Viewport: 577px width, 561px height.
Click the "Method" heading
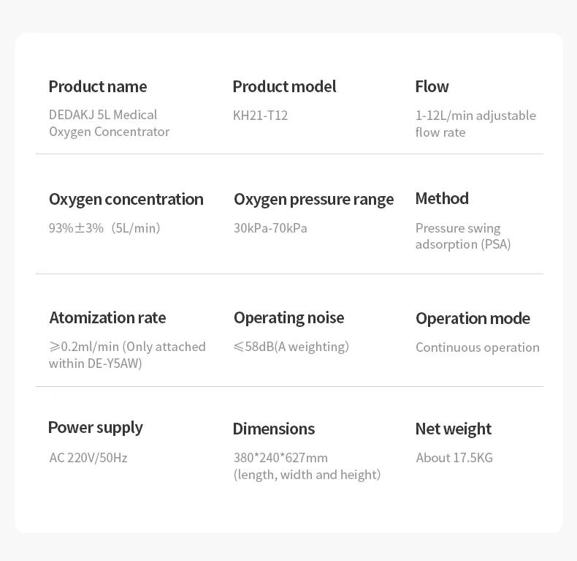(x=442, y=198)
